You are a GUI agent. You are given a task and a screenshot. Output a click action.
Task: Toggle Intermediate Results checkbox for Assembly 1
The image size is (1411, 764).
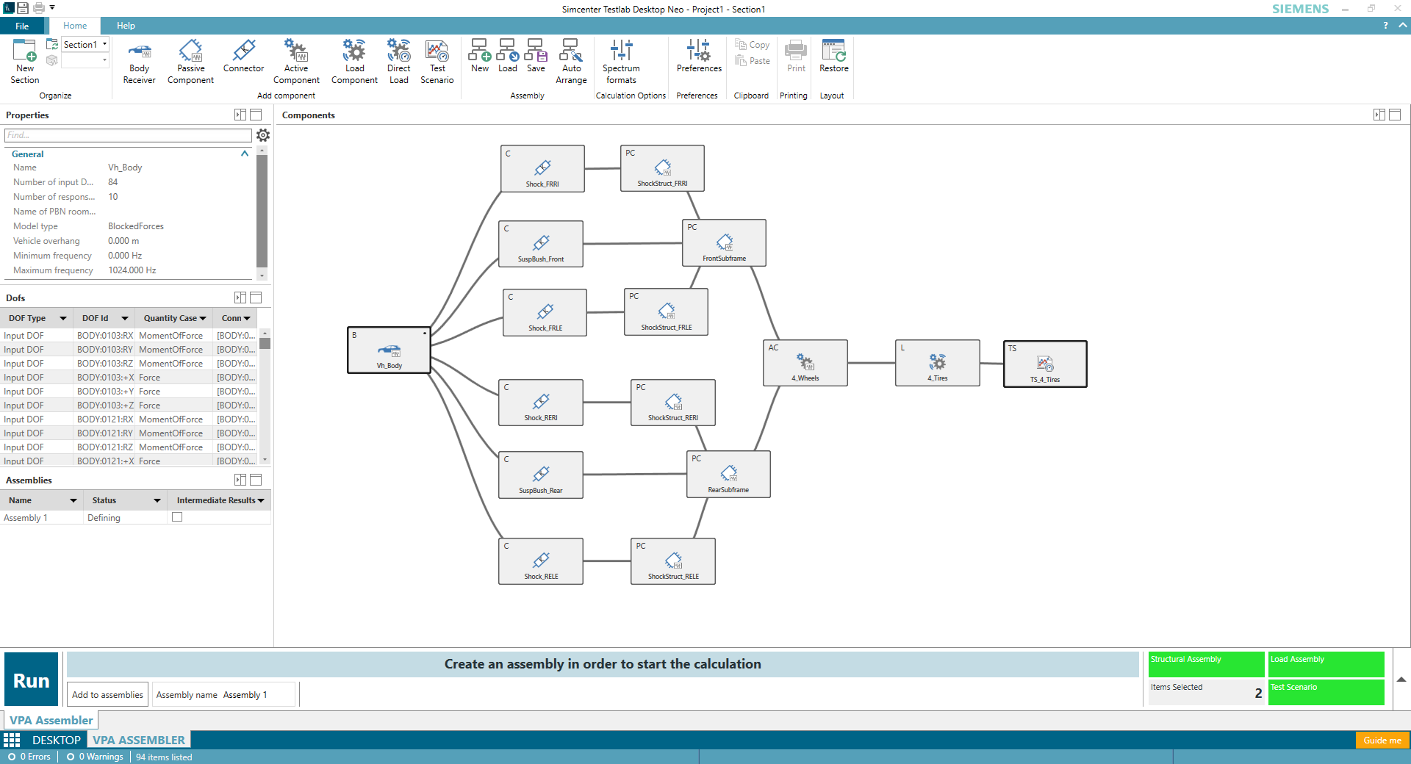tap(177, 517)
